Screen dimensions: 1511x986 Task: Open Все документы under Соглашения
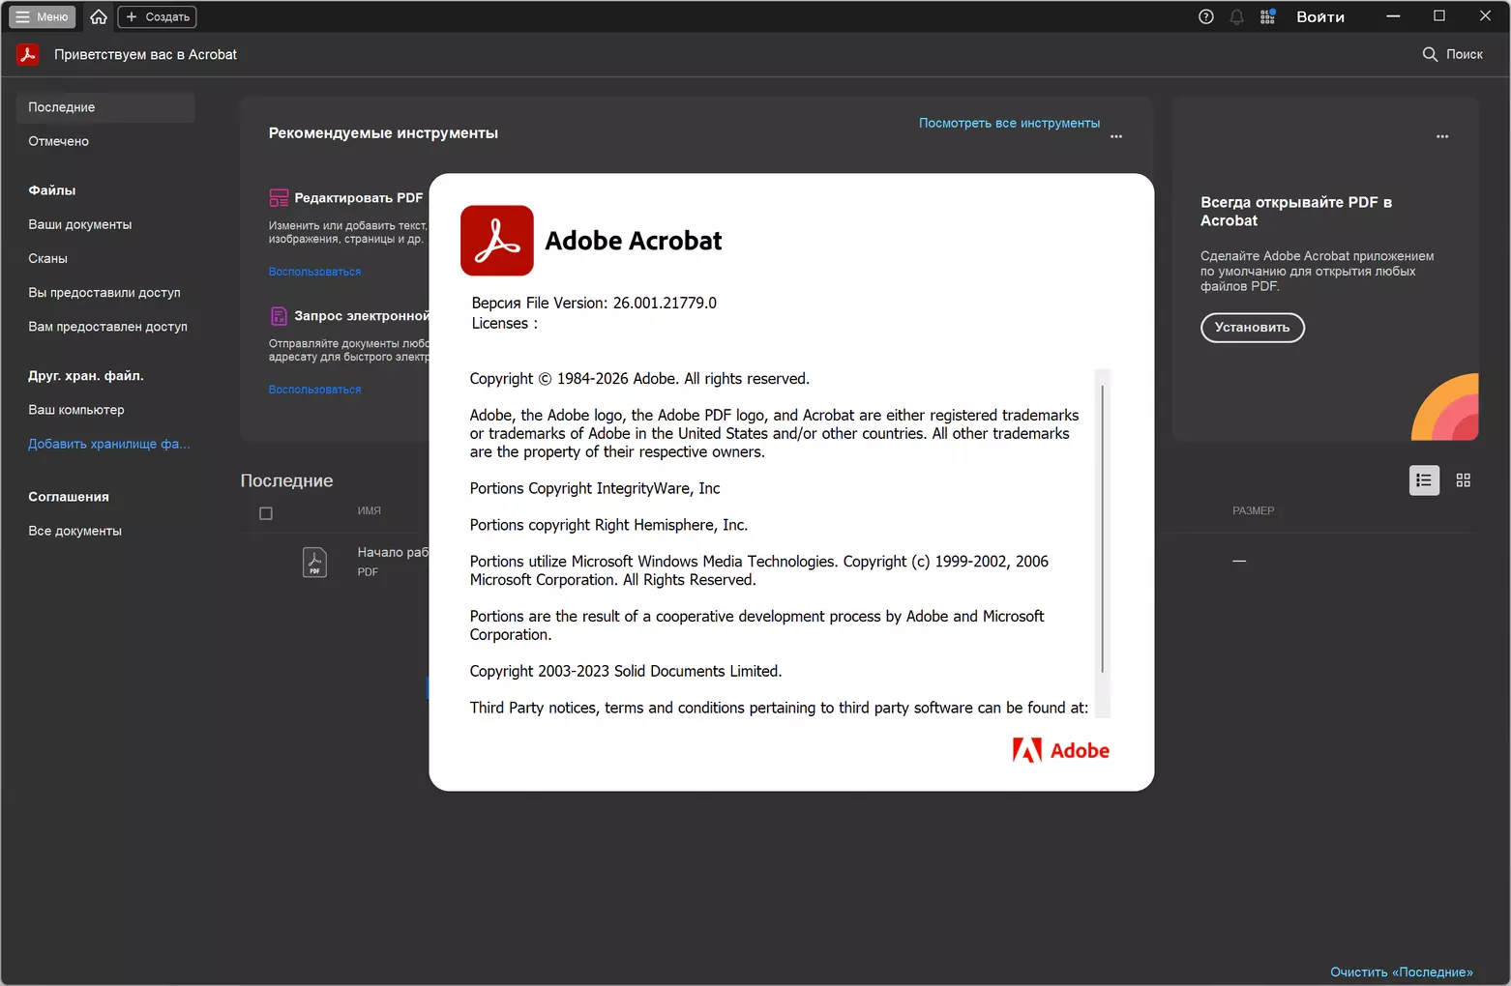click(75, 531)
